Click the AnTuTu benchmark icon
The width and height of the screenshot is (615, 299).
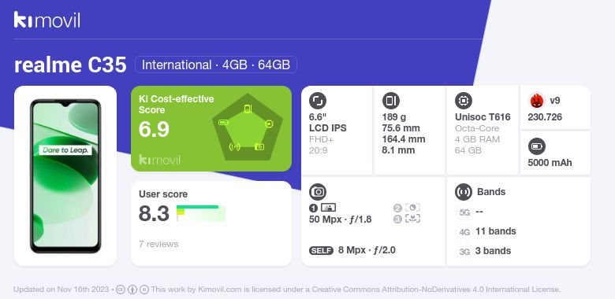click(536, 101)
